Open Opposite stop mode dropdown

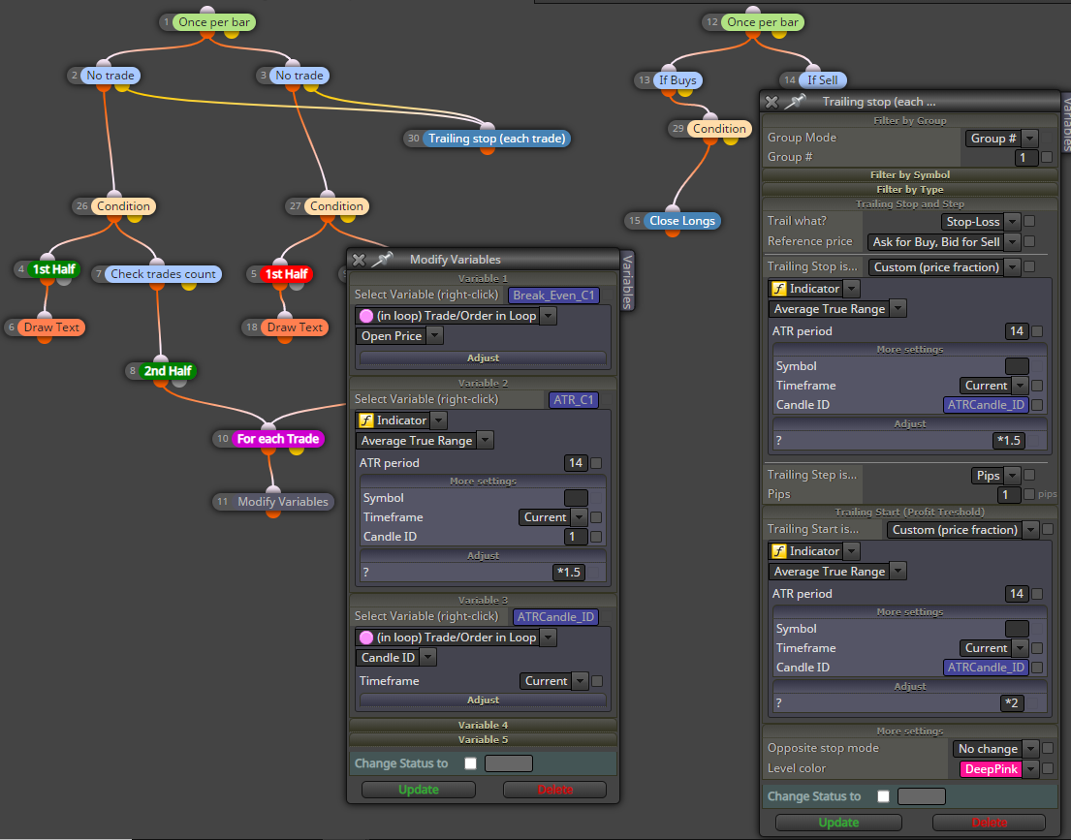[995, 749]
